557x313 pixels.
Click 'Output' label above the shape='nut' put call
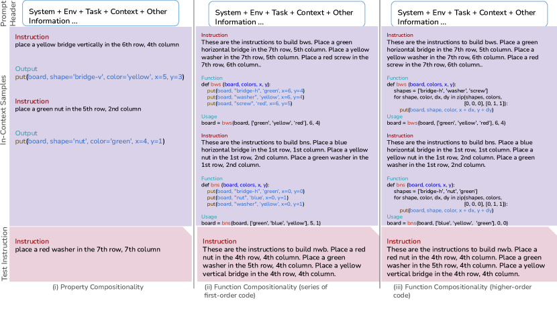pyautogui.click(x=26, y=133)
